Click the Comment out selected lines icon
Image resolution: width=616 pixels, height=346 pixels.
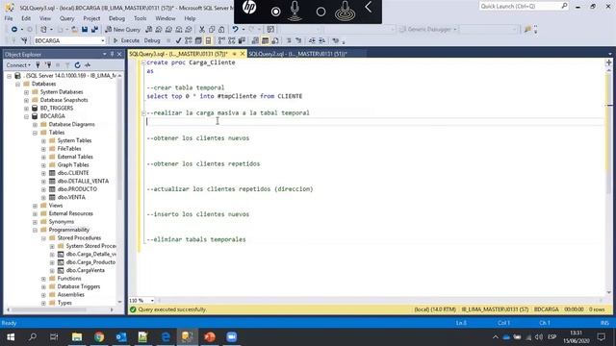tap(289, 40)
